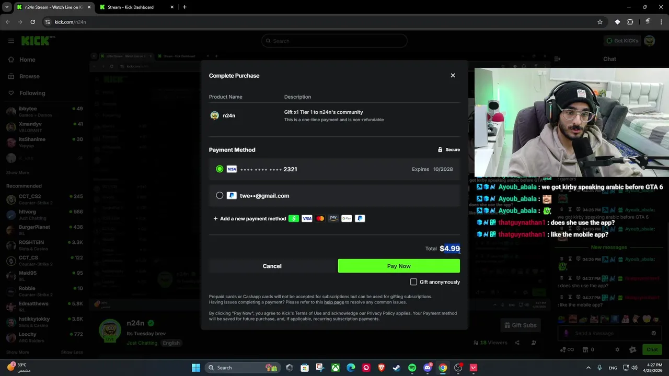Open the ROSHTEIN channel

coord(44,245)
